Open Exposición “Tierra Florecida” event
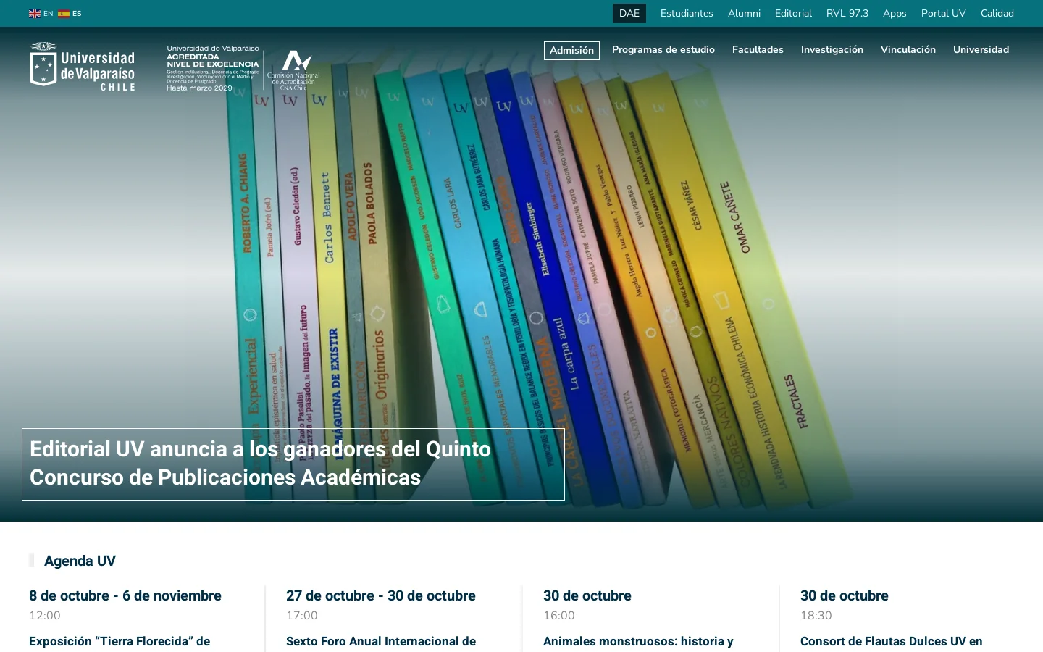1043x652 pixels. [x=120, y=641]
